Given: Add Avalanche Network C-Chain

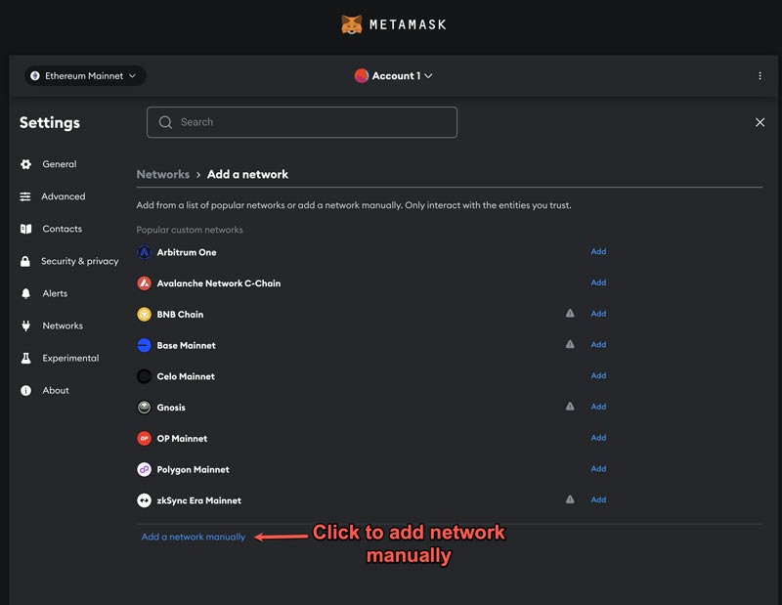Looking at the screenshot, I should (x=598, y=282).
